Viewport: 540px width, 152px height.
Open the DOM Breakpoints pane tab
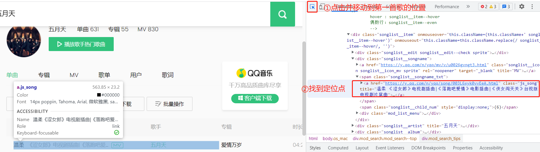428,148
